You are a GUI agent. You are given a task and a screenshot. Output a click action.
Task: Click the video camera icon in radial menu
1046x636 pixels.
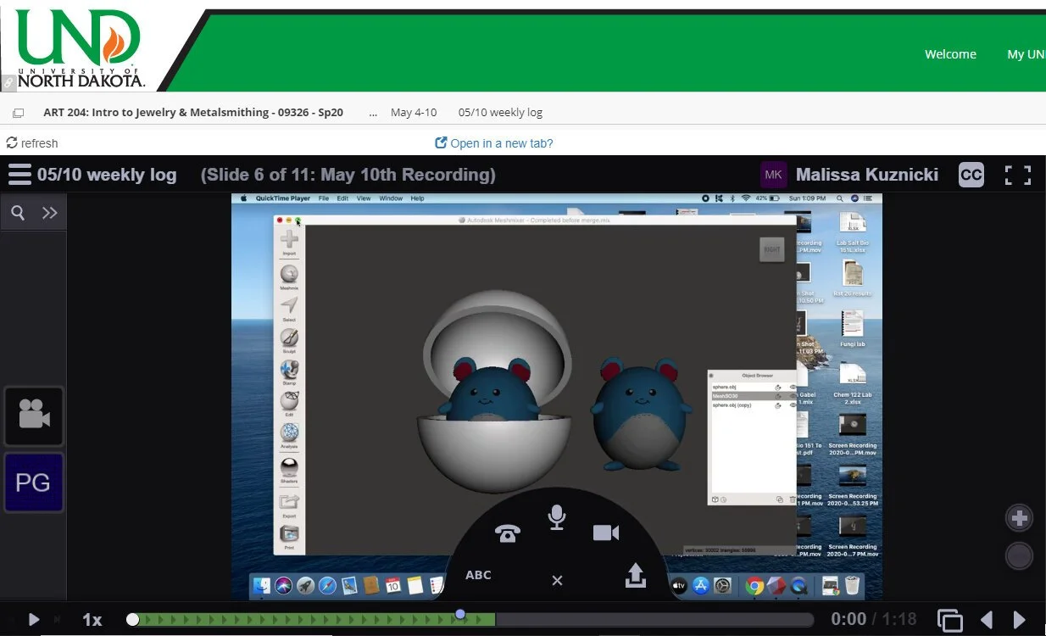pos(605,533)
